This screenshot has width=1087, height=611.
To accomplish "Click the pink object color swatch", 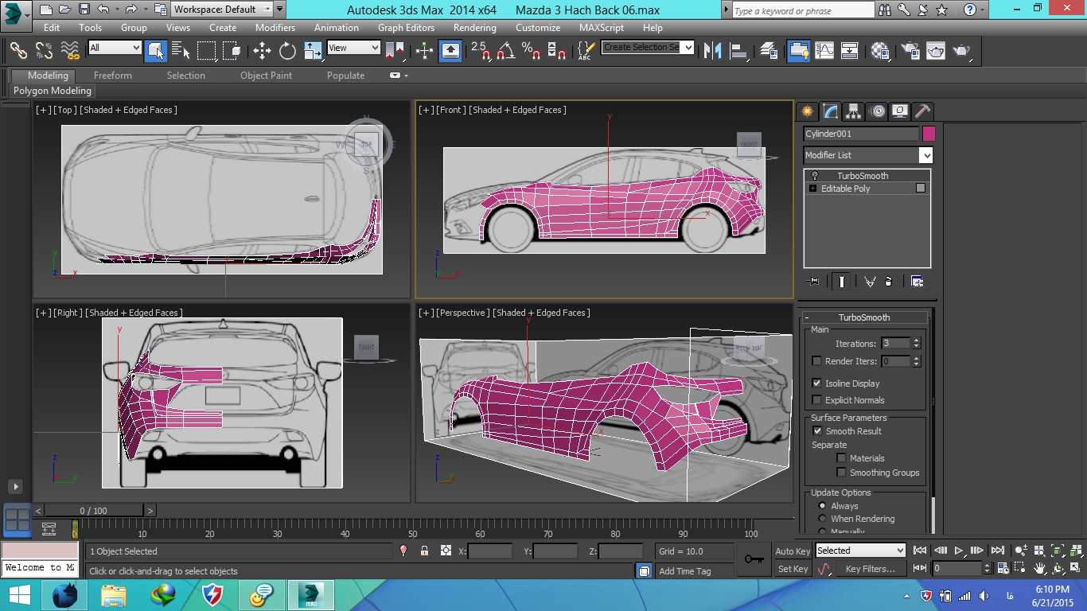I will [x=929, y=134].
